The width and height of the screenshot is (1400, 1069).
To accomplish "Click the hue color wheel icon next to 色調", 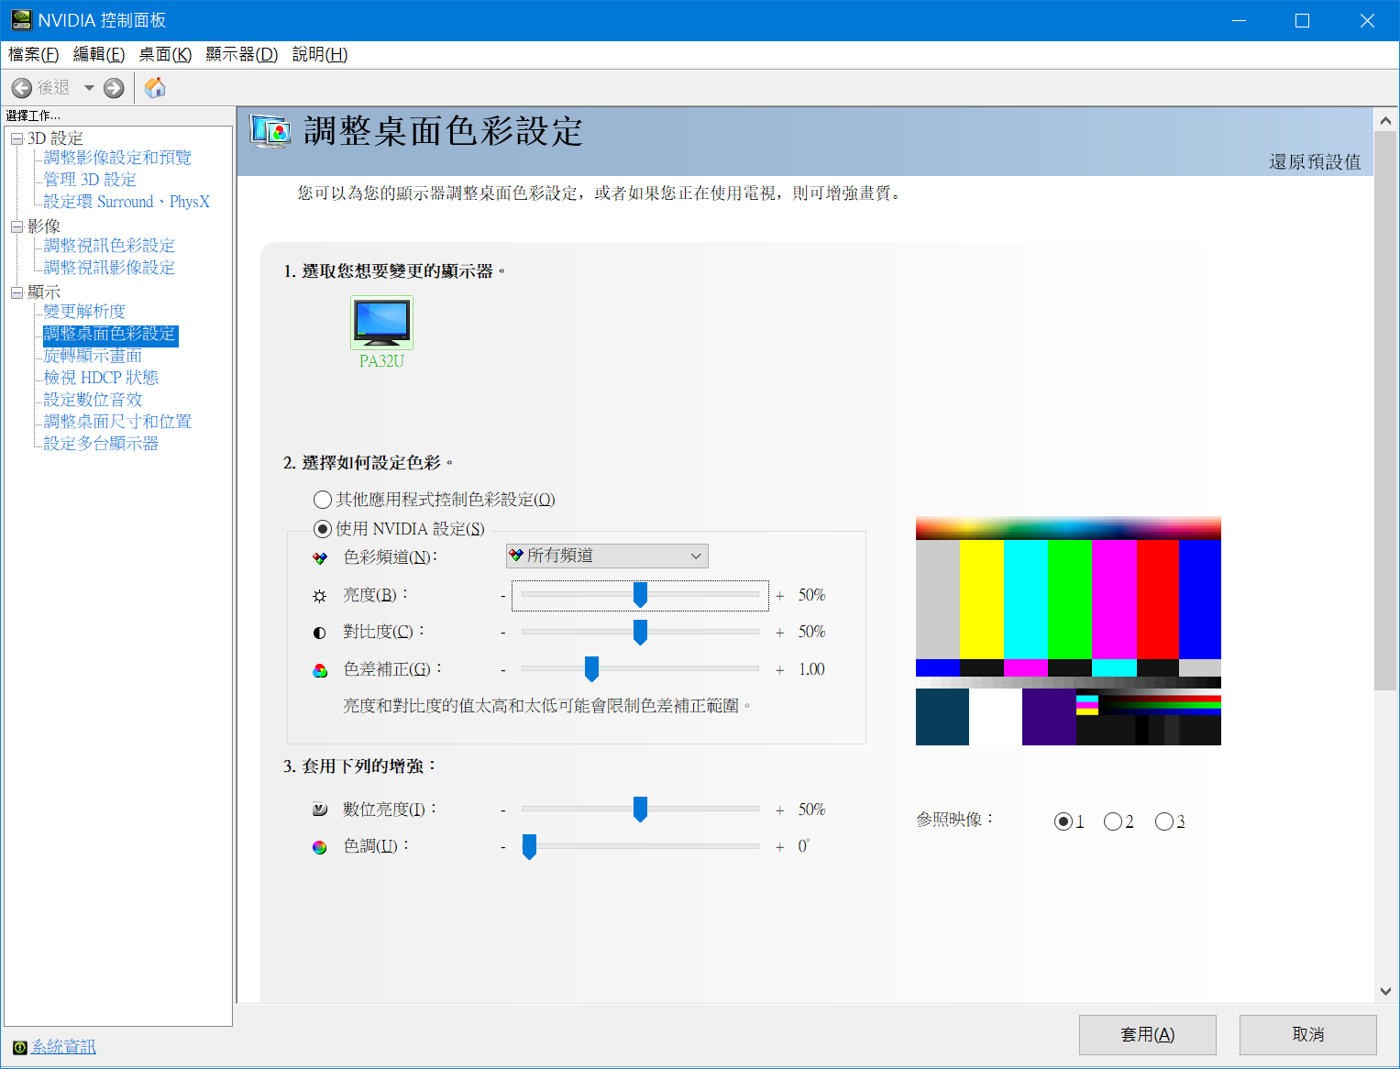I will coord(320,847).
